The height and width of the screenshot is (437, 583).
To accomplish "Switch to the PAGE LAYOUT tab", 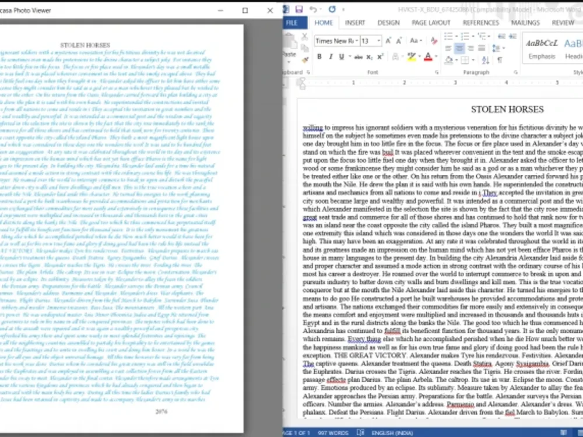I will coord(431,23).
